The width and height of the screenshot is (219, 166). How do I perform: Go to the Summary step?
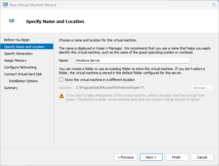(11, 88)
